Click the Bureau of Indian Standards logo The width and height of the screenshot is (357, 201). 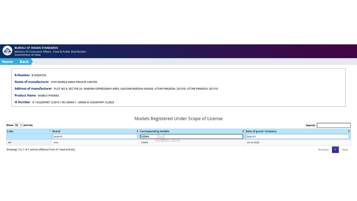(x=7, y=51)
